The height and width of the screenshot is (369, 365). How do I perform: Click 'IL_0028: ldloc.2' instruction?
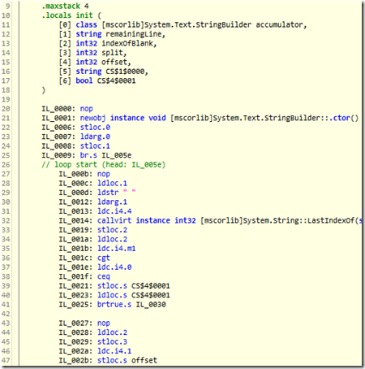coord(93,332)
